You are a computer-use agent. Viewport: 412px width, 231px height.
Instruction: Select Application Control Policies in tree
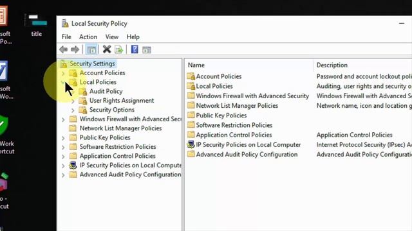point(117,156)
